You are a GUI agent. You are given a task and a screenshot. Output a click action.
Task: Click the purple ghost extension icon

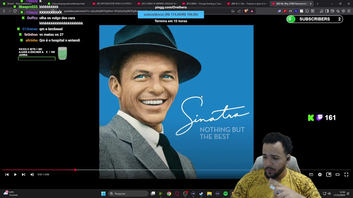[279, 11]
